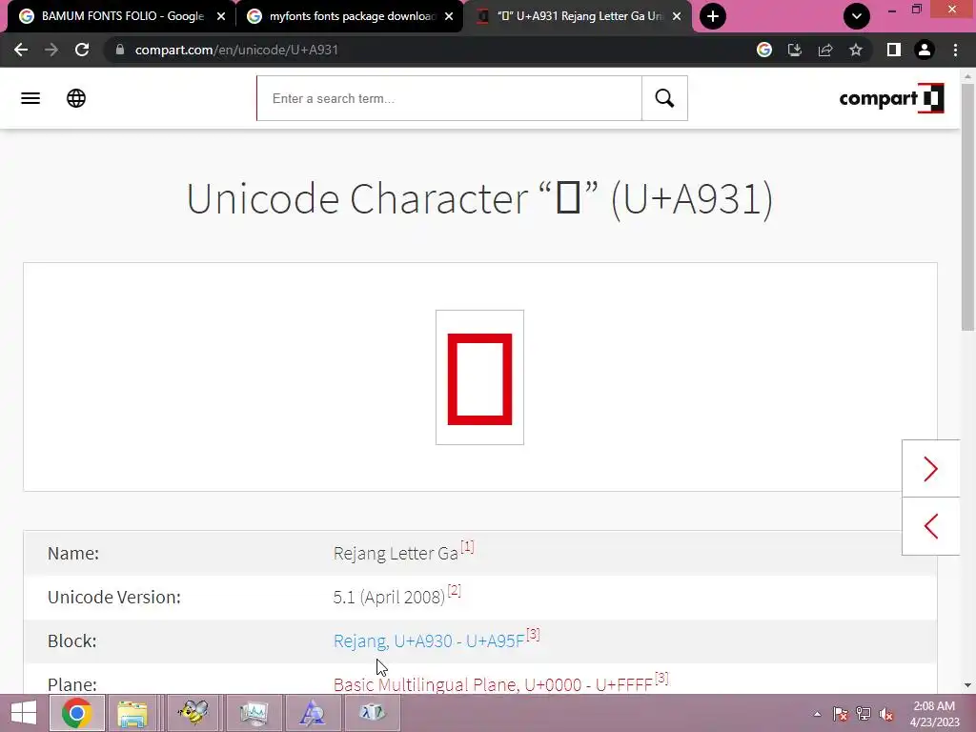Open the globe language selector
This screenshot has width=976, height=732.
pyautogui.click(x=76, y=98)
